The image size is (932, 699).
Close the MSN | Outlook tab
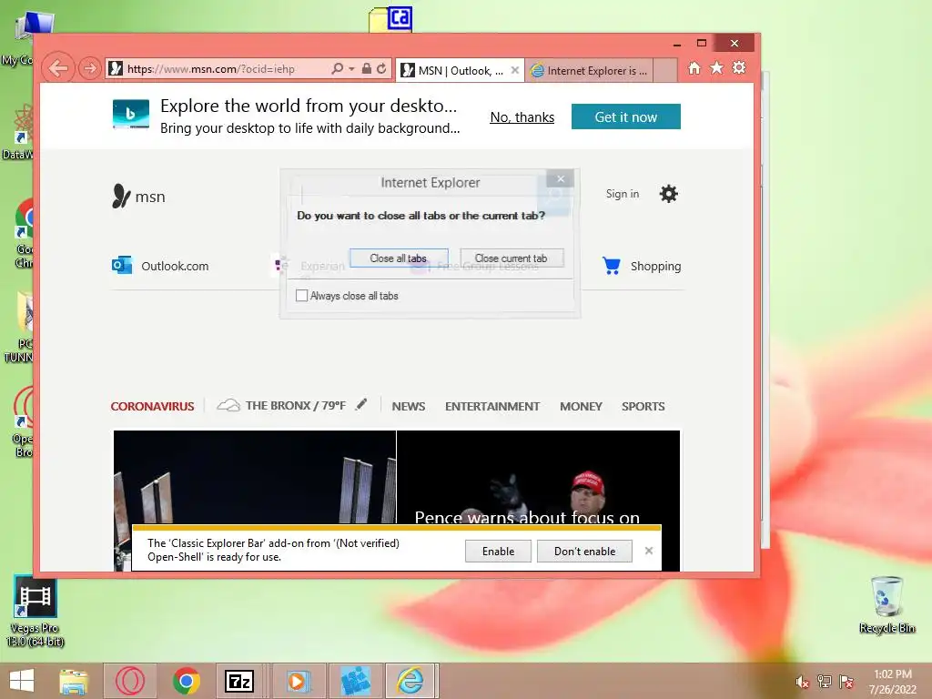[x=515, y=70]
